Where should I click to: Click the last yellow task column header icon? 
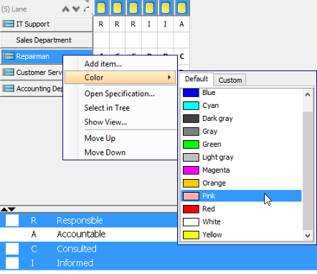tap(181, 8)
